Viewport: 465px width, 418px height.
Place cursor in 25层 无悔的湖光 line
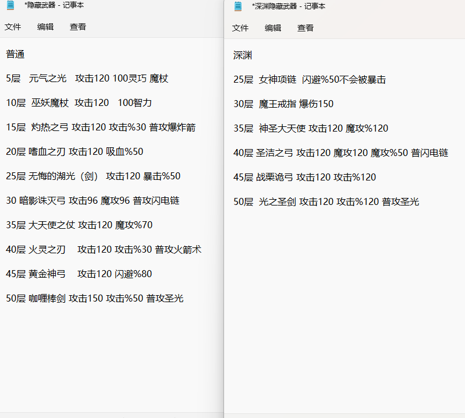(x=93, y=176)
